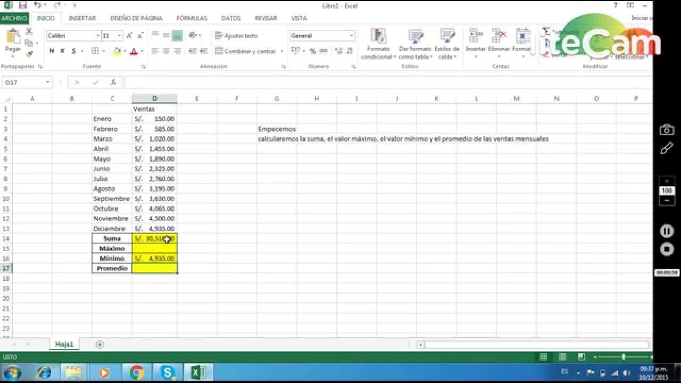Click the Suma label cell

coord(112,239)
